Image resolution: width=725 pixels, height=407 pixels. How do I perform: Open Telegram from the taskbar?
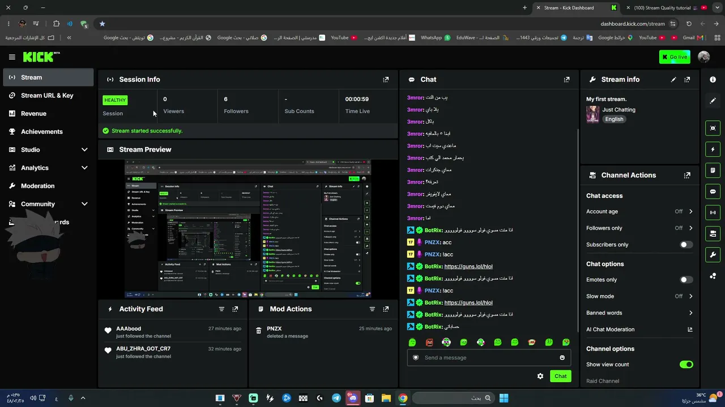pos(336,398)
